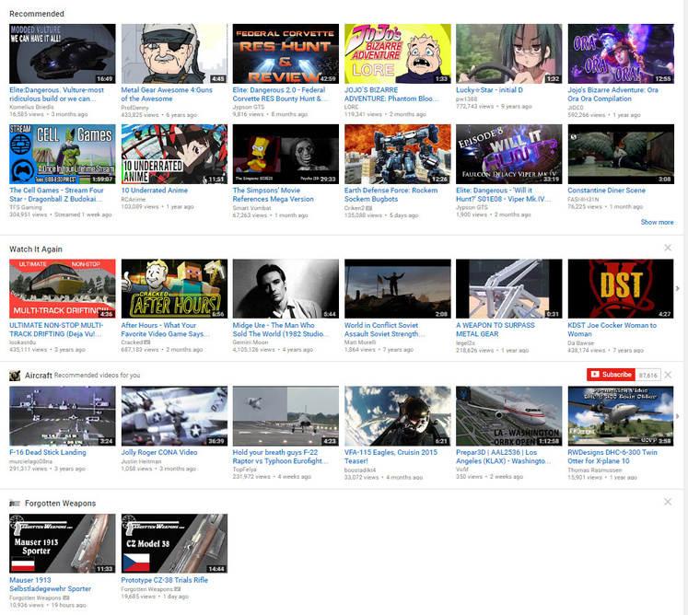Dismiss the Watch It Again section

(668, 249)
